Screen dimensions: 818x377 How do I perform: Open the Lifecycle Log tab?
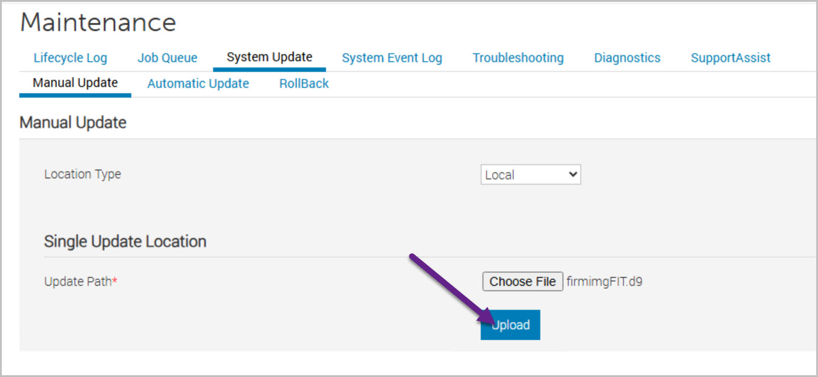tap(71, 58)
